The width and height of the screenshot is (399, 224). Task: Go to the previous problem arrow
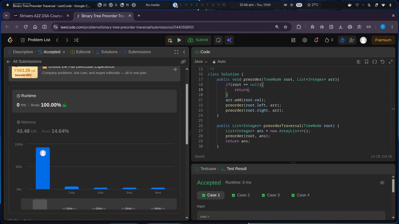[57, 40]
